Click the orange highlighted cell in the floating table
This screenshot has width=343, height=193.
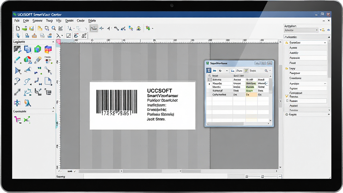[x=251, y=95]
